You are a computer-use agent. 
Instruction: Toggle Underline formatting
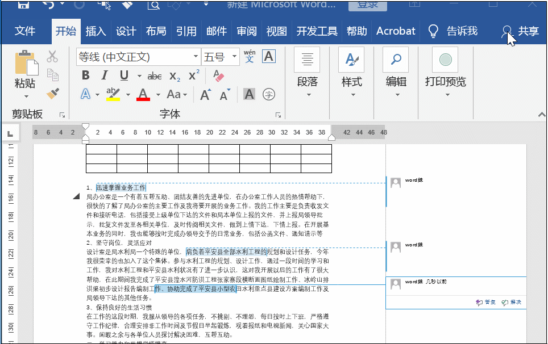click(124, 75)
